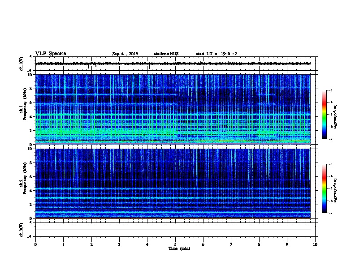Click time axis tick label "0"
The image size is (355, 274).
(35, 244)
